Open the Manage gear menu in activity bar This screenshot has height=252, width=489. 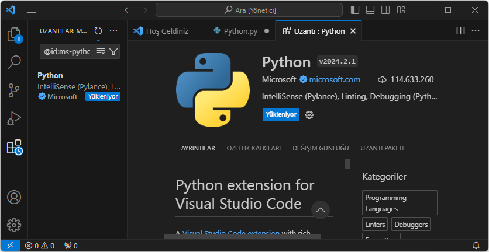click(14, 225)
